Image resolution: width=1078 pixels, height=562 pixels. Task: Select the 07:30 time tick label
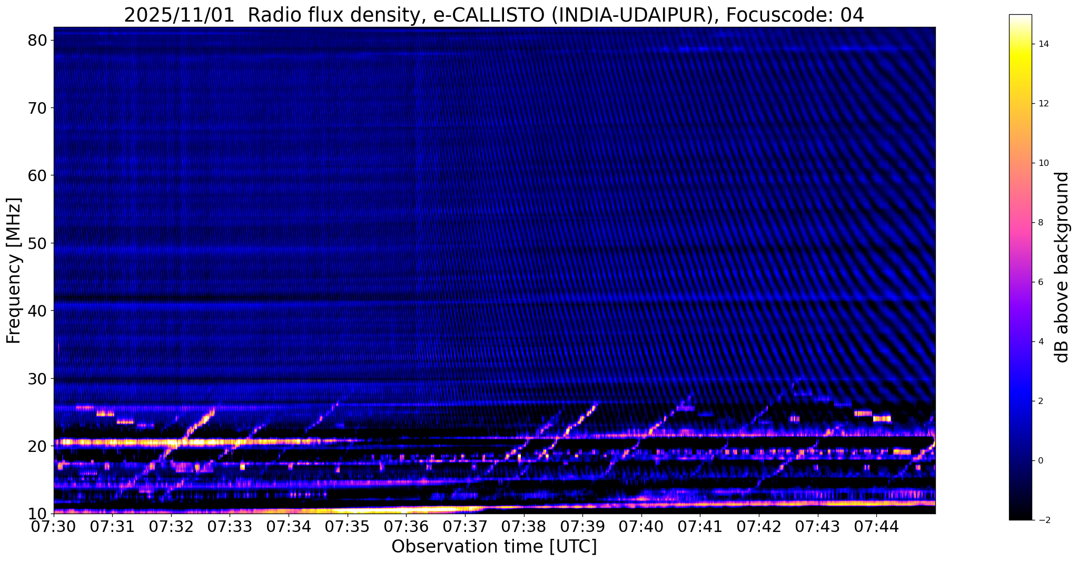coord(54,526)
